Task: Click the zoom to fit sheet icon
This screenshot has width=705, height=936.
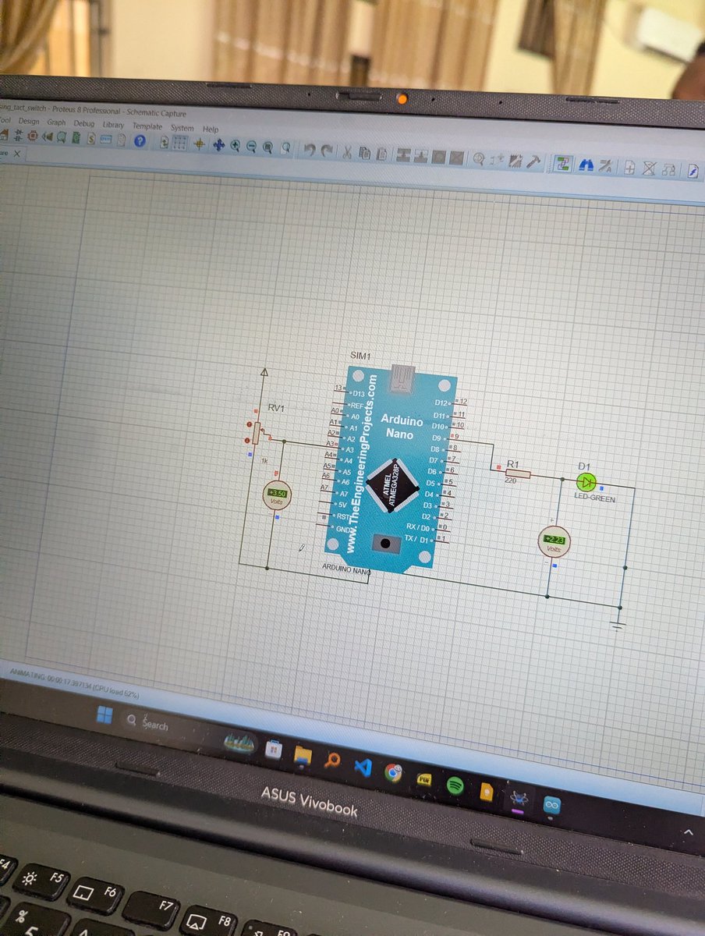Action: click(x=267, y=147)
